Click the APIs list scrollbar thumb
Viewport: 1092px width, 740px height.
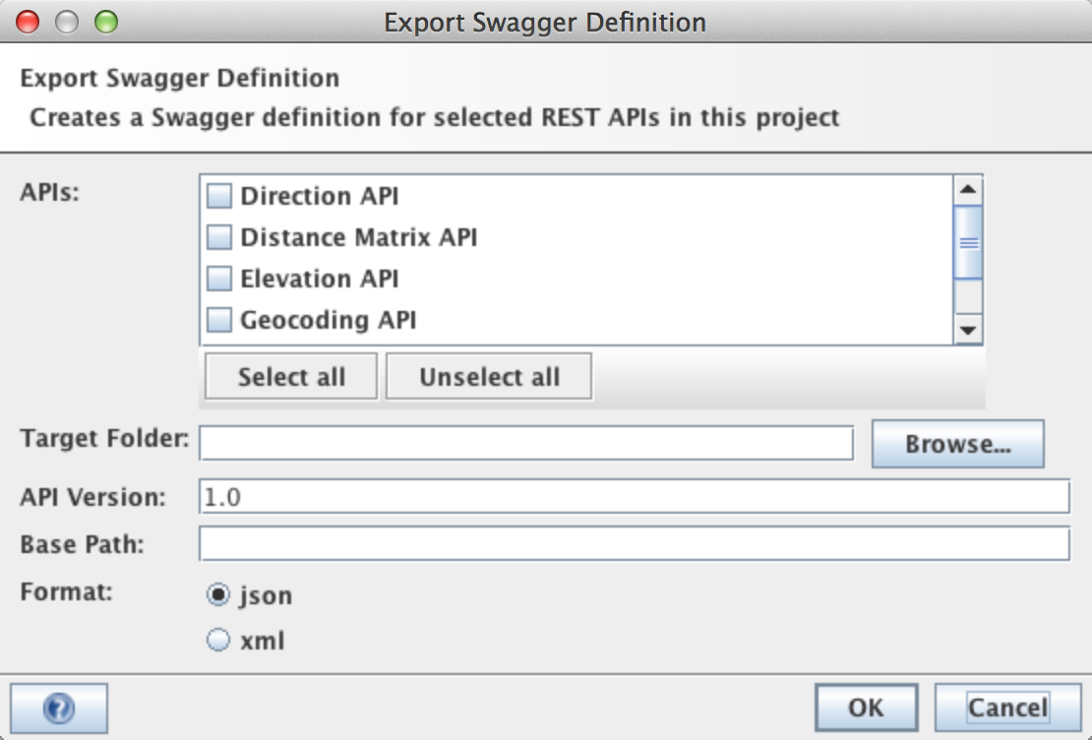969,242
